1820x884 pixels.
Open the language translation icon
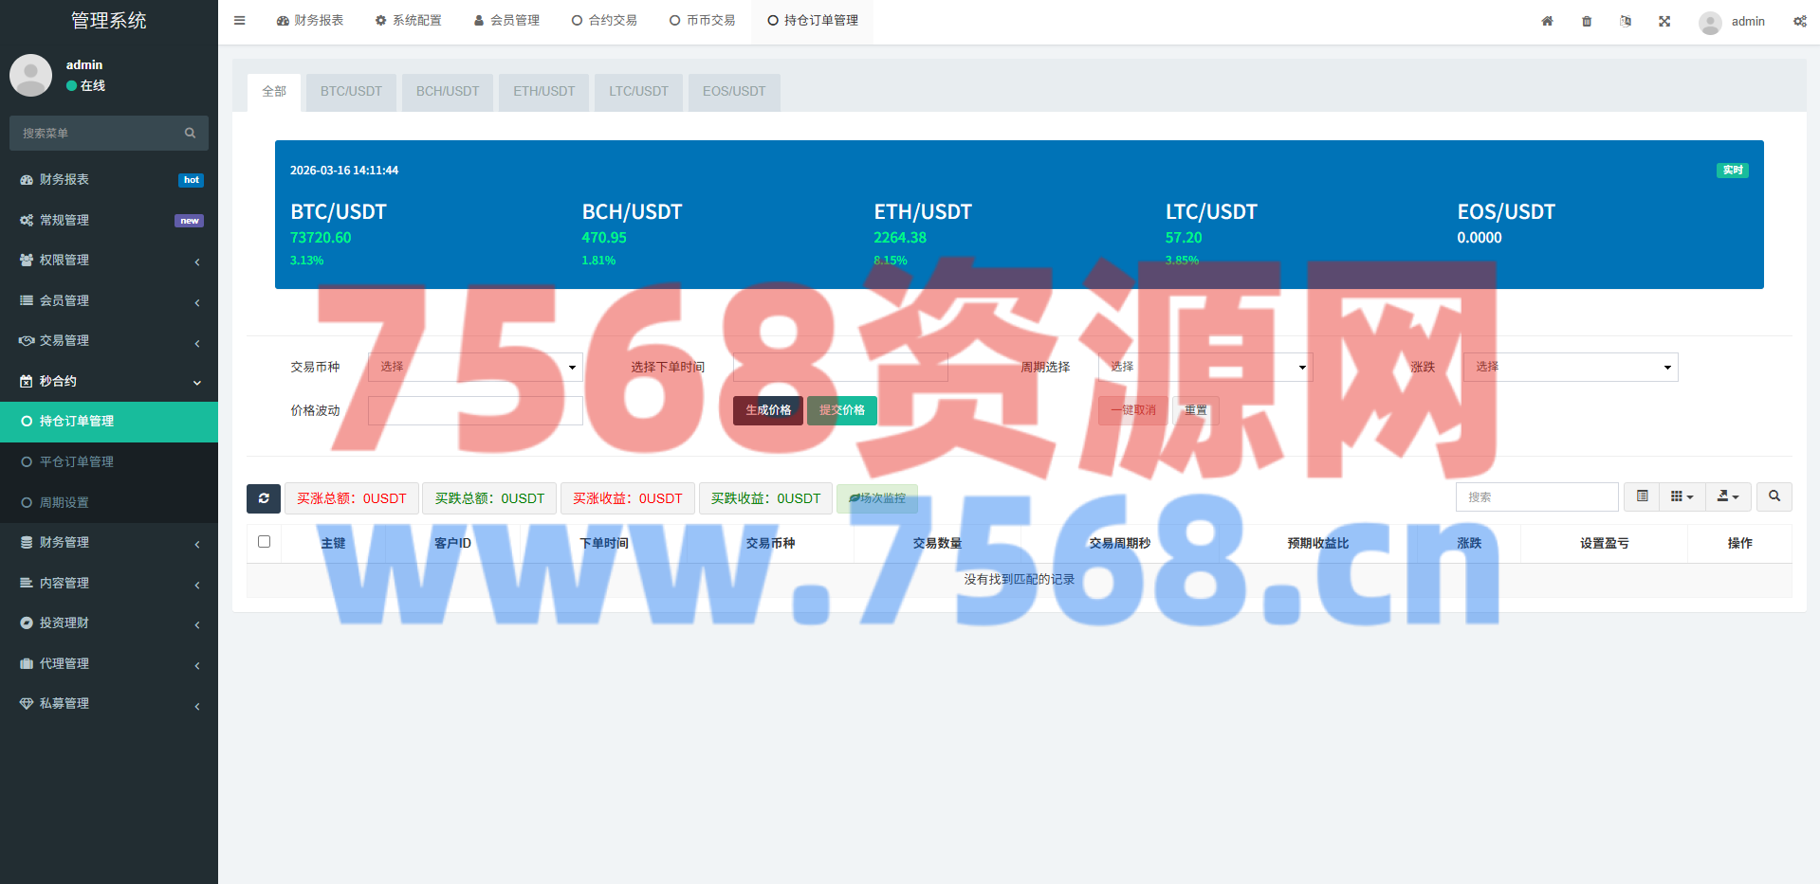1626,21
